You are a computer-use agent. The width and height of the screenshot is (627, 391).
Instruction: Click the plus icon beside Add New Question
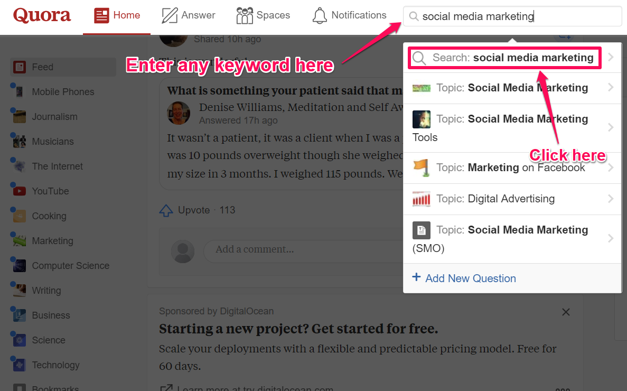[x=416, y=277]
